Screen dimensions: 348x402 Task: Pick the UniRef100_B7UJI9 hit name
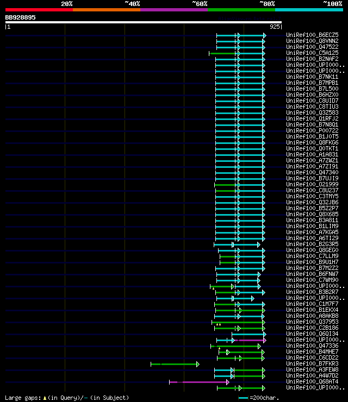coord(312,178)
